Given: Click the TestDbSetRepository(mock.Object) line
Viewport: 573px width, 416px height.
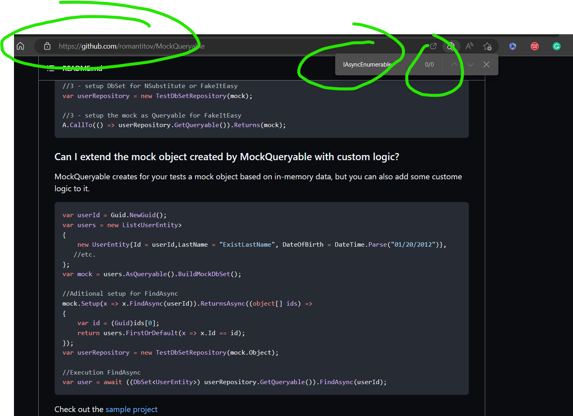Looking at the screenshot, I should click(x=170, y=353).
